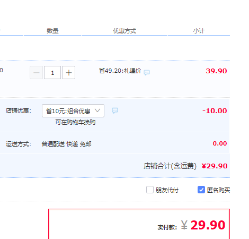The image size is (249, 239).
Task: Open the comment bubble beside 礼遇价
Action: (147, 72)
